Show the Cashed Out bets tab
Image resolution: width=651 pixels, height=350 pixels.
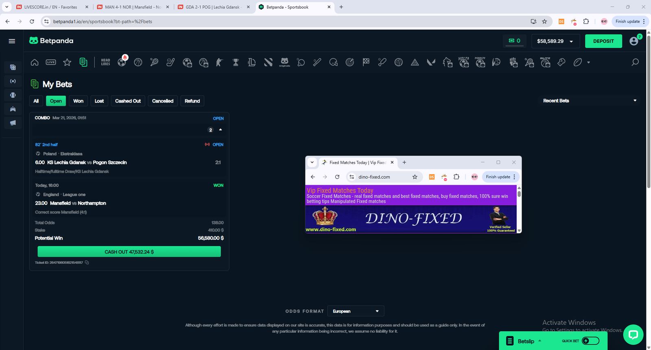[128, 101]
